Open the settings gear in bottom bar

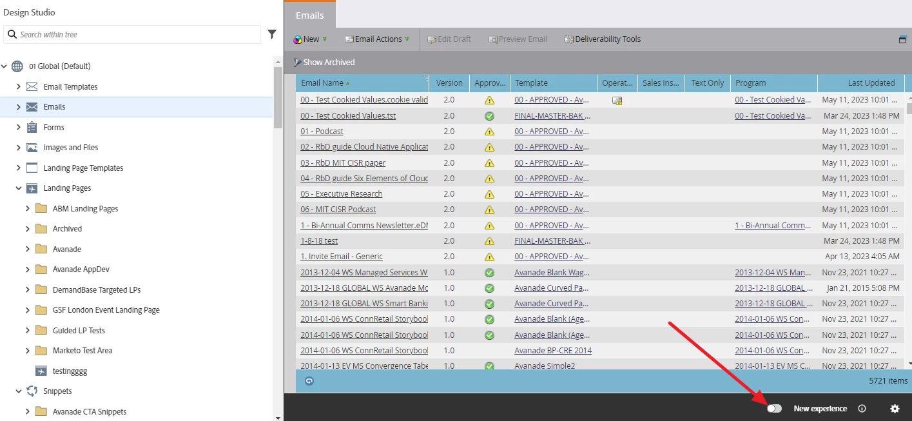click(895, 409)
